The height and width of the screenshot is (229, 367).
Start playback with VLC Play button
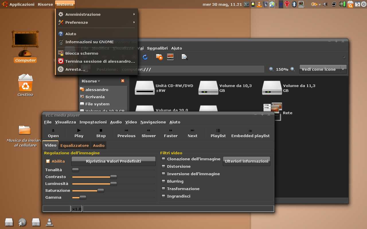click(79, 133)
